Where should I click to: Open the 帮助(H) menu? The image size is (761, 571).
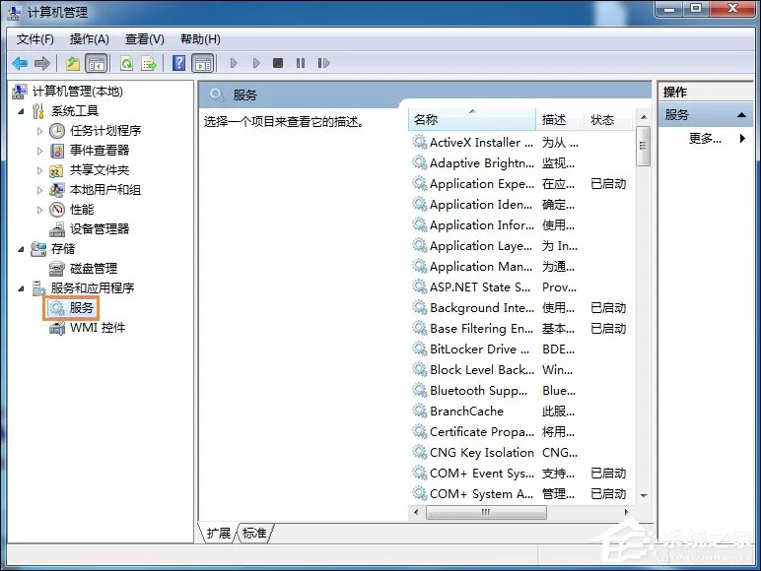point(200,38)
